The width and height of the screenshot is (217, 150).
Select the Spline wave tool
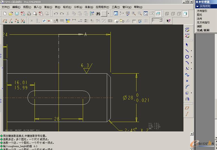pos(187,75)
